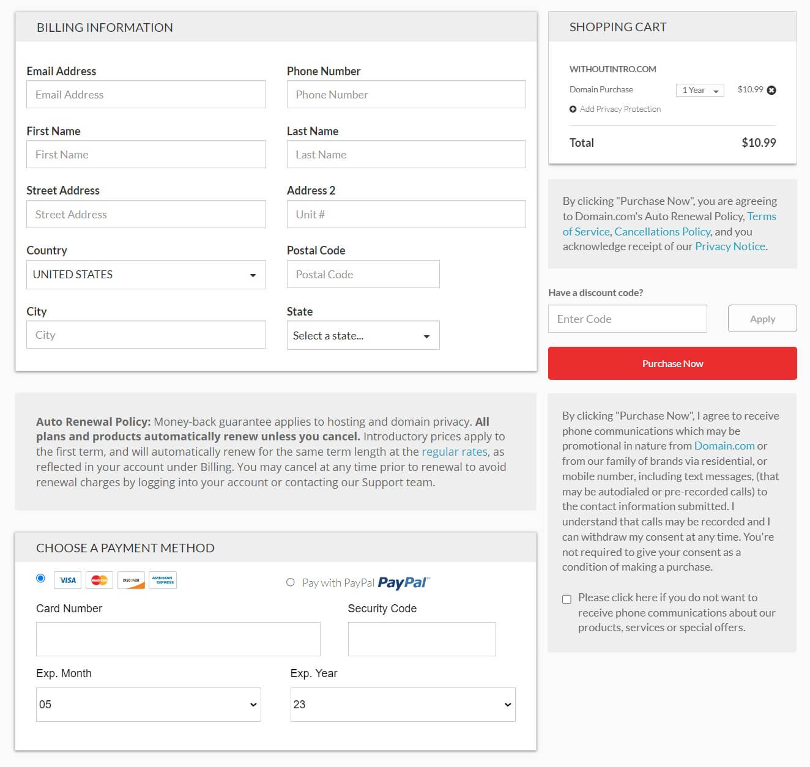Click the American Express card icon
Viewport: 810px width, 767px height.
coord(163,580)
